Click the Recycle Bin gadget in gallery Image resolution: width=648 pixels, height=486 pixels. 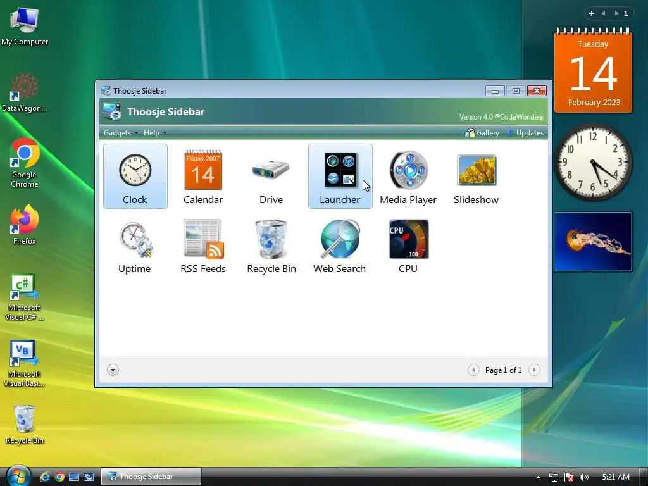(x=271, y=246)
